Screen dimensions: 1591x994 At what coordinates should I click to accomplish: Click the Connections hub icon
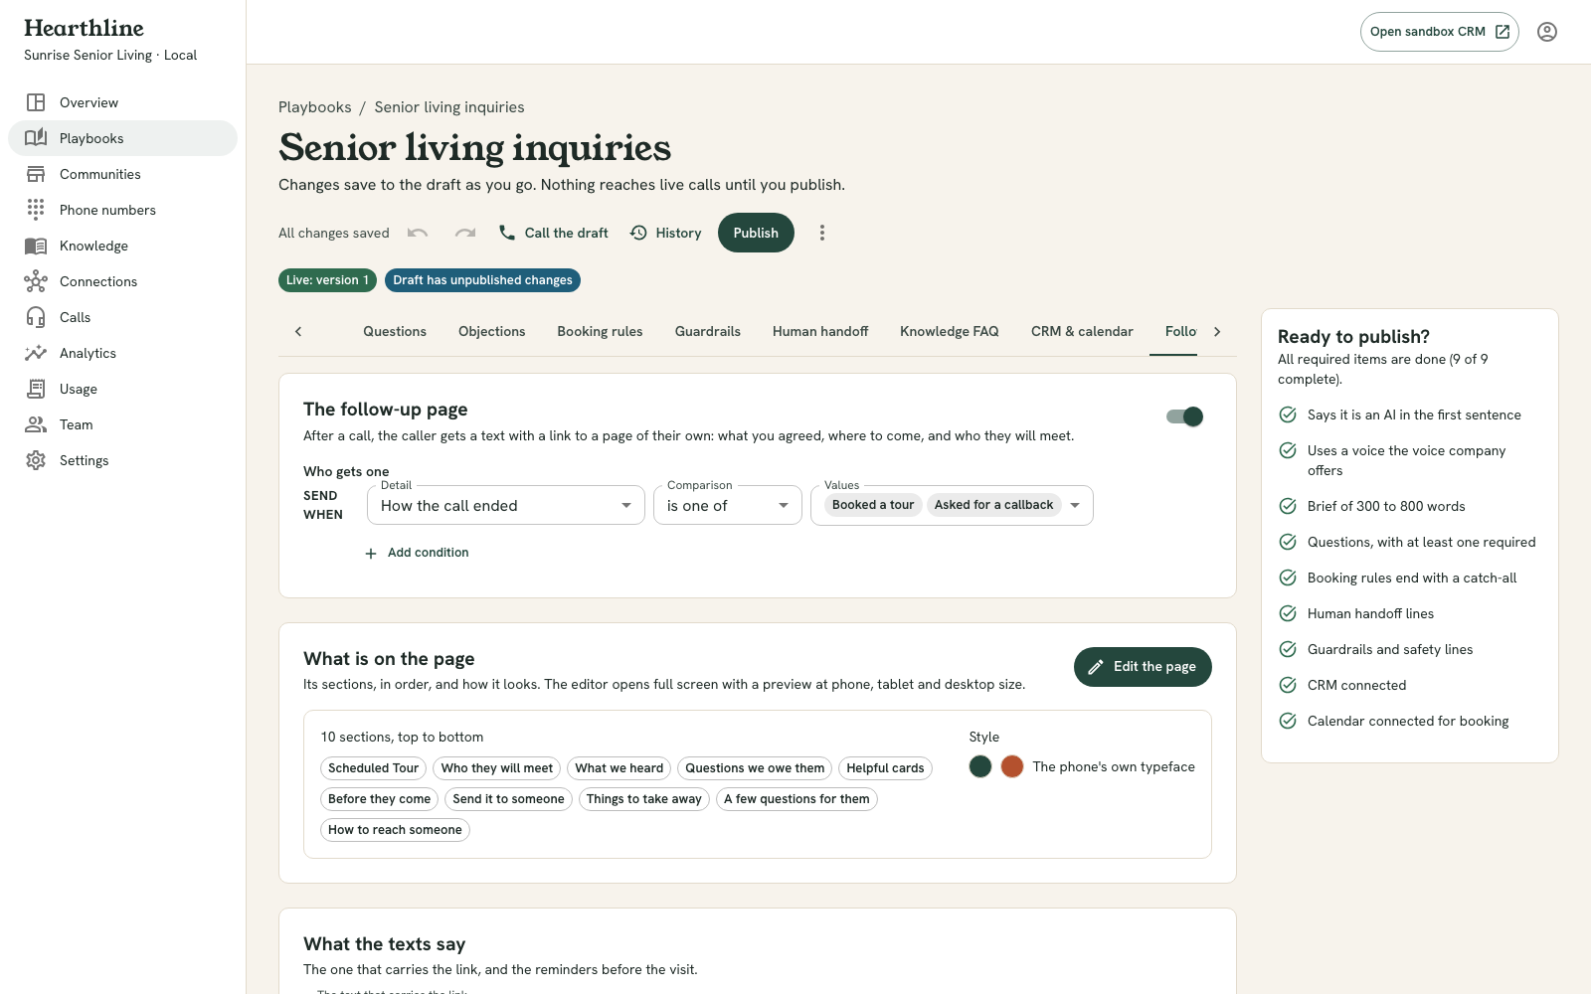point(36,281)
